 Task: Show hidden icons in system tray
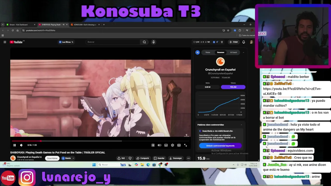[x=234, y=165]
